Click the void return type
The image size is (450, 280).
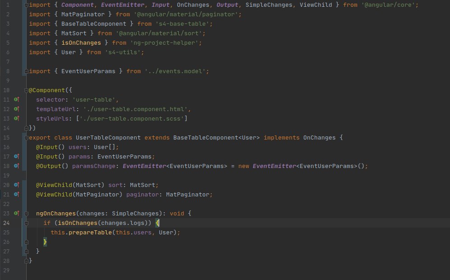pyautogui.click(x=177, y=213)
